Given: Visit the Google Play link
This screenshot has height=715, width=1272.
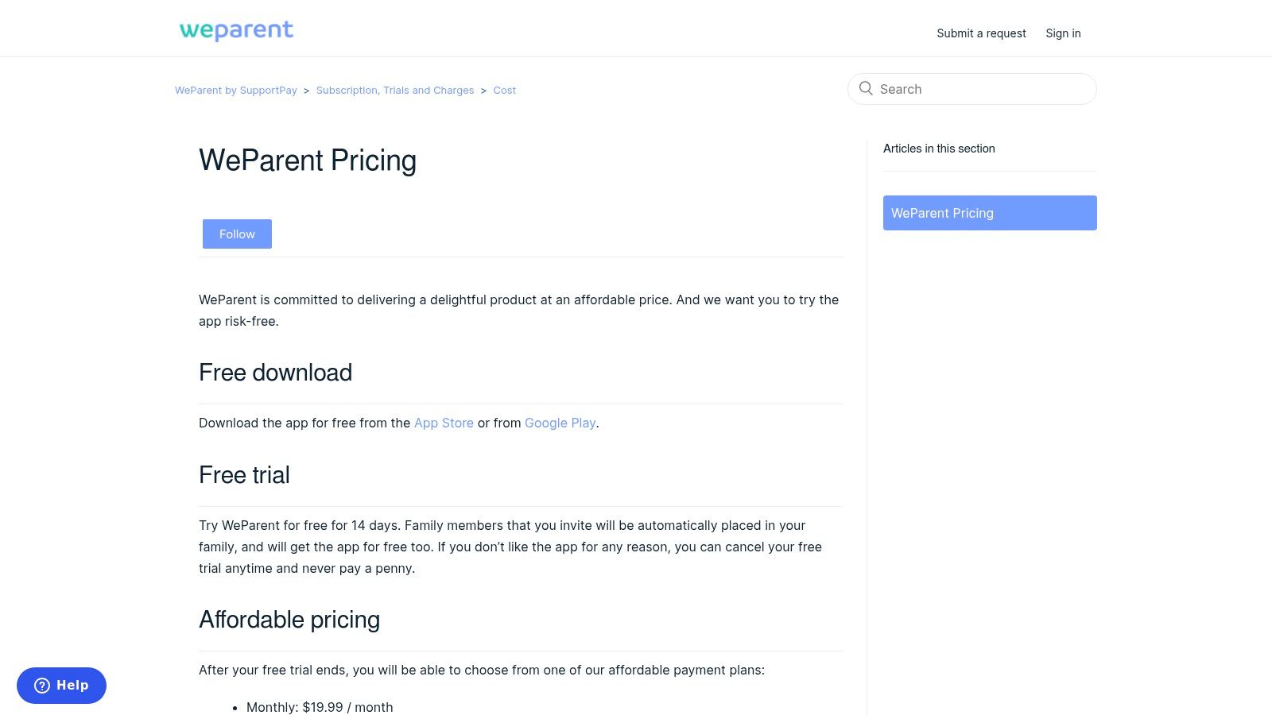Looking at the screenshot, I should pos(560,423).
